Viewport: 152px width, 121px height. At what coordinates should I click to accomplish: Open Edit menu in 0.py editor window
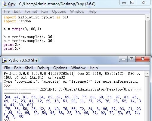pos(17,11)
